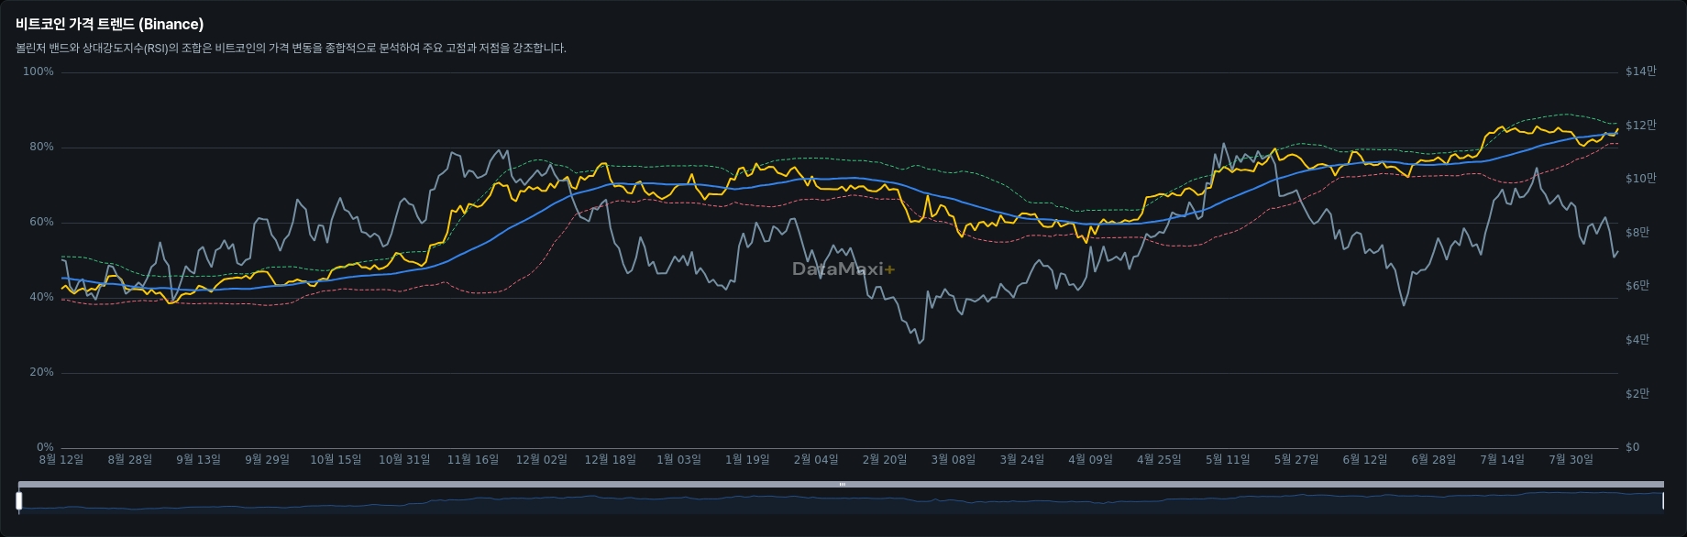Click the $14만 label on the right axis
This screenshot has height=537, width=1687.
pyautogui.click(x=1641, y=71)
